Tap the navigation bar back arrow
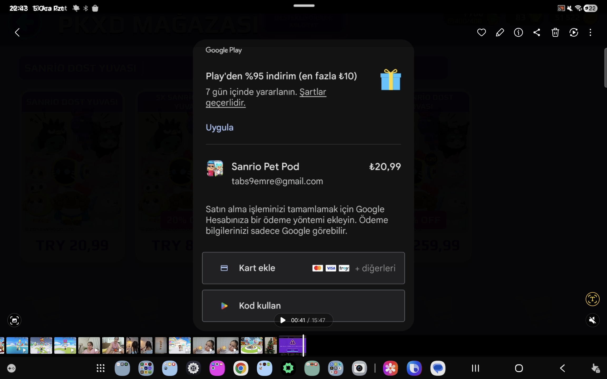607x379 pixels. [x=562, y=368]
